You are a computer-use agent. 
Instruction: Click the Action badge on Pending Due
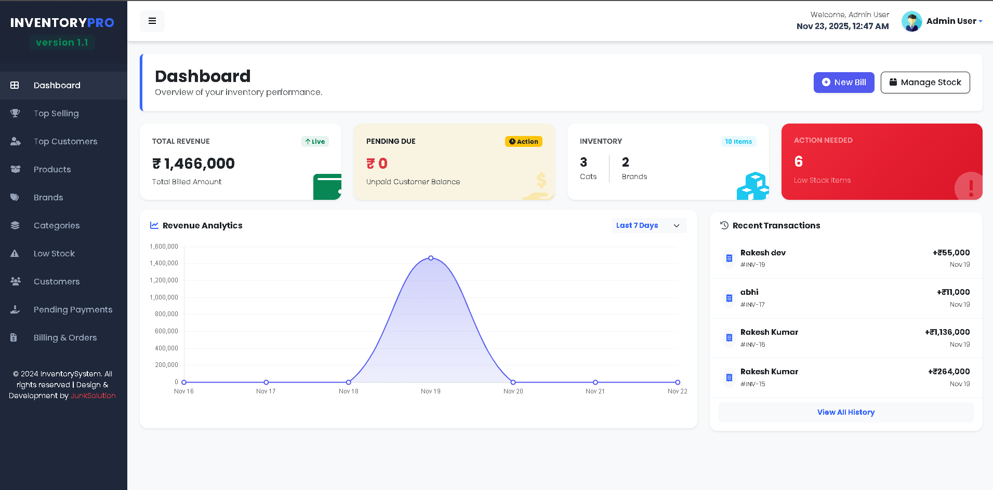523,141
